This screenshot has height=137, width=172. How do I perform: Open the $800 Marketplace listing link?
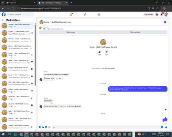(x=53, y=29)
